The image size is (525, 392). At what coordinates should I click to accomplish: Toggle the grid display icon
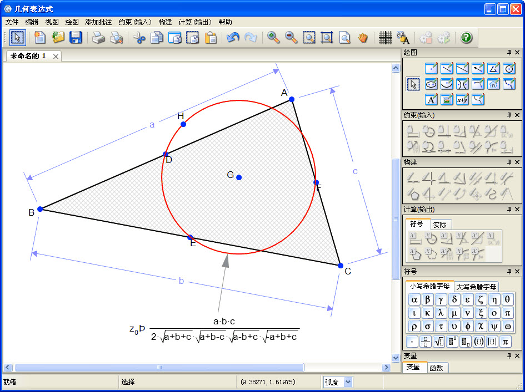coord(385,38)
